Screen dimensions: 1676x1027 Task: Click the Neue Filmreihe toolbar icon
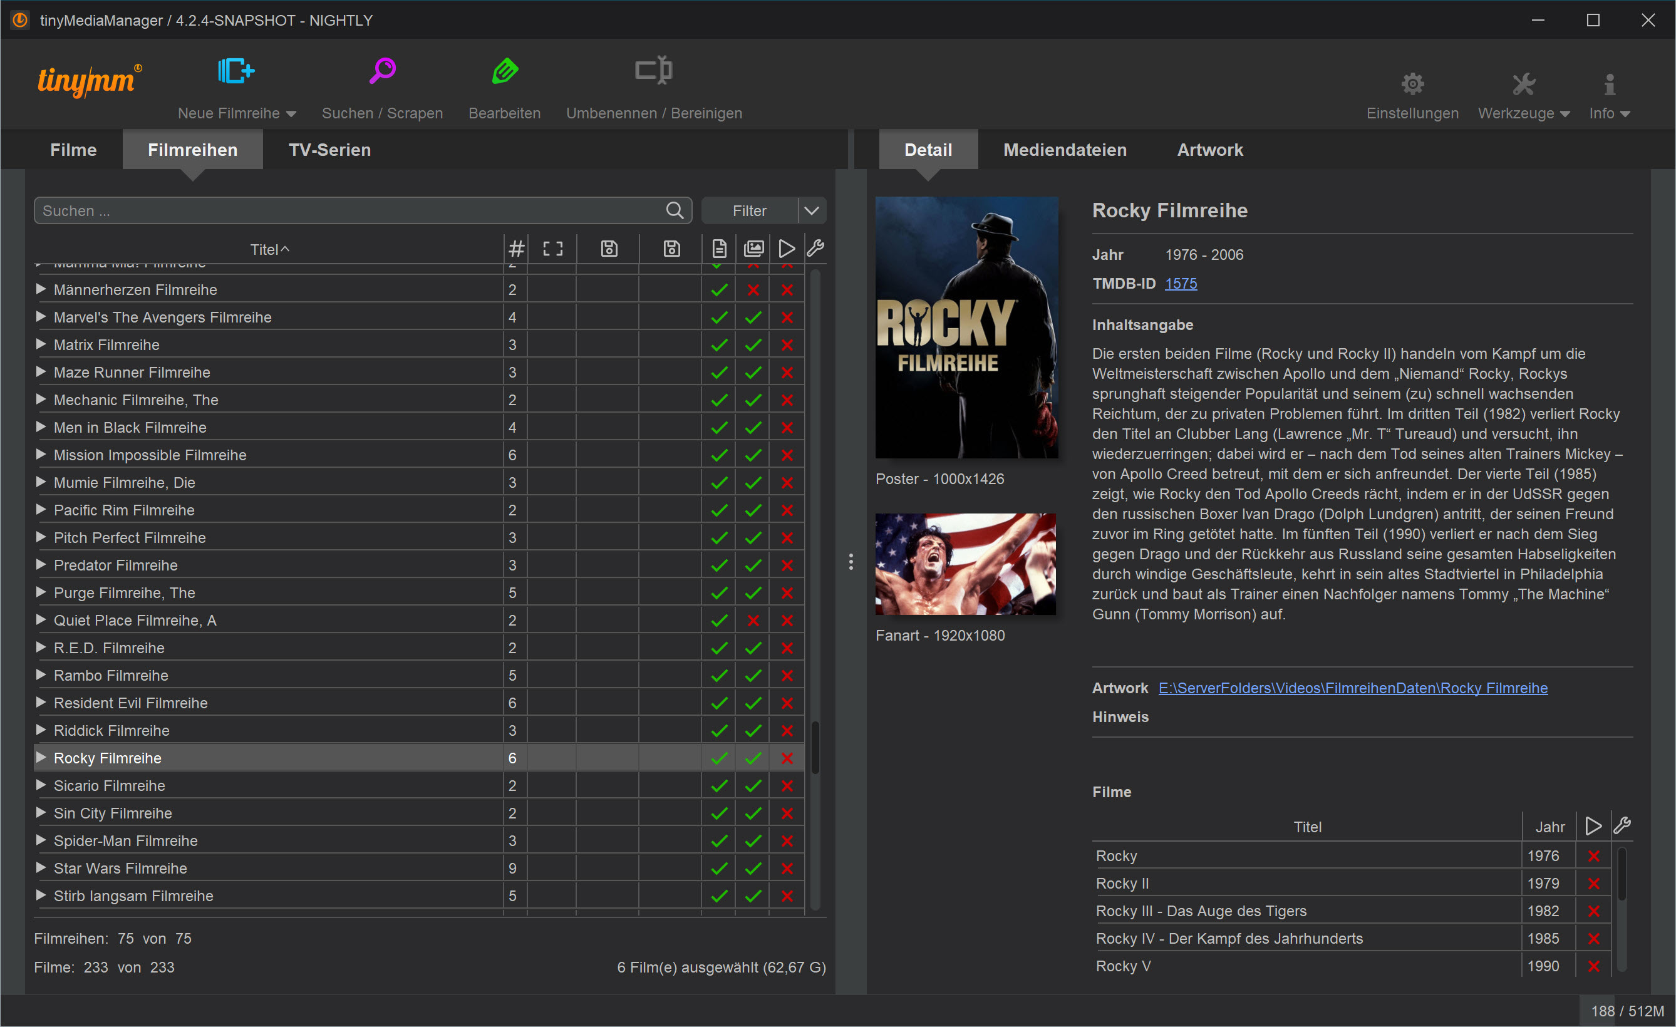pyautogui.click(x=236, y=71)
